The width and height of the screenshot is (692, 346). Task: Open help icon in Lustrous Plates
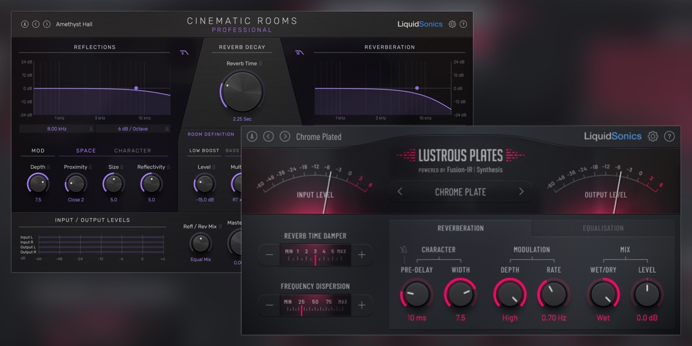669,137
